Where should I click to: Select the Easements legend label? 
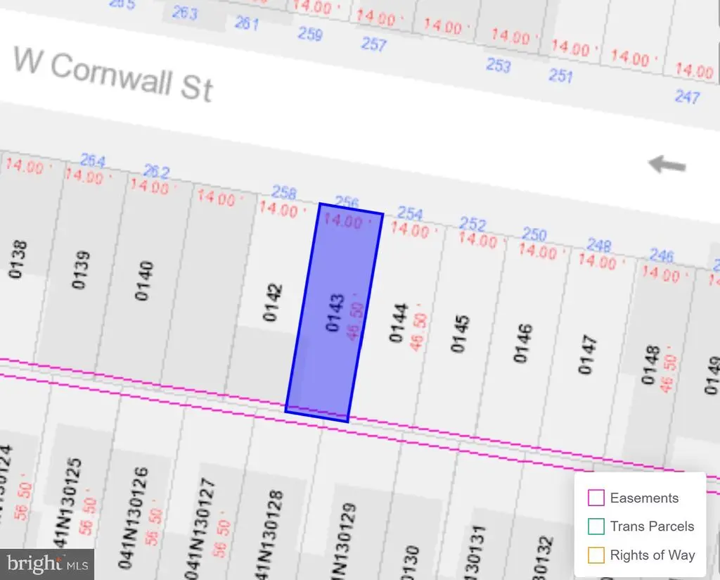pyautogui.click(x=644, y=498)
